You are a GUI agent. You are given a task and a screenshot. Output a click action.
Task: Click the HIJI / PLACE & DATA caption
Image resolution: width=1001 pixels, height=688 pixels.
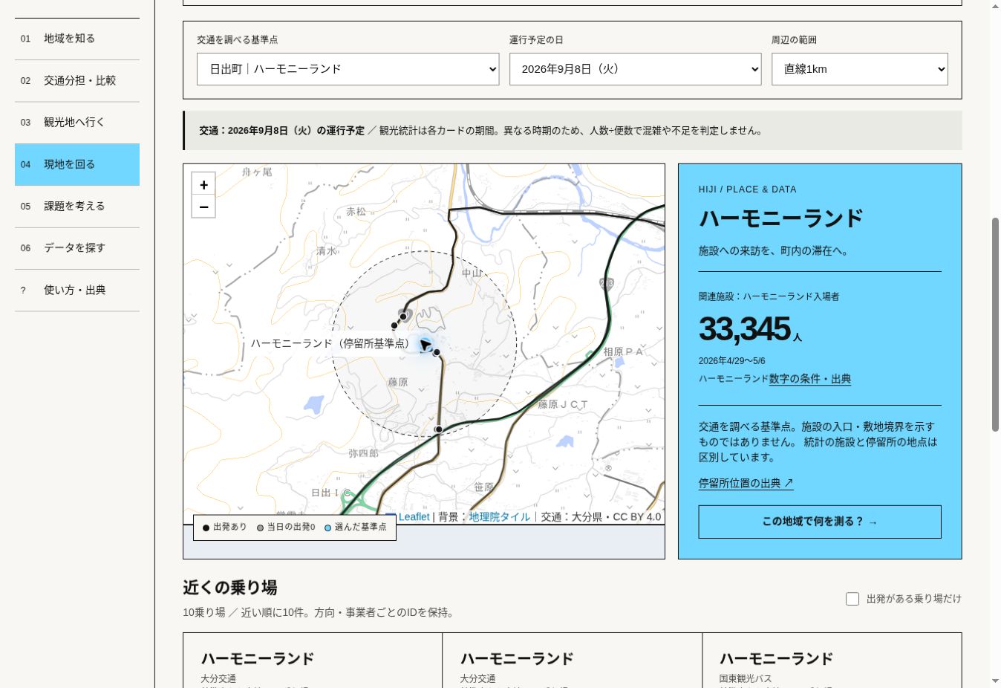748,189
